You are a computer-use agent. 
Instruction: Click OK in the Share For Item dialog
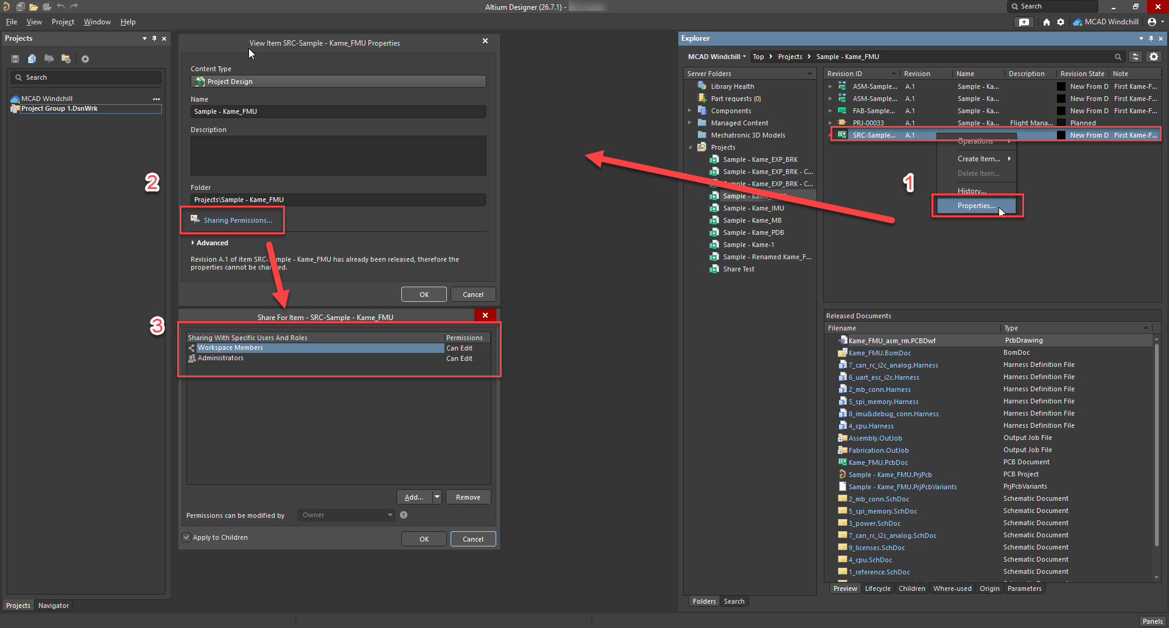424,539
